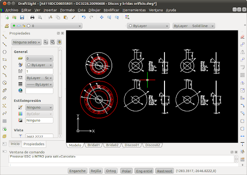Image resolution: width=247 pixels, height=175 pixels.
Task: Switch to the Discos02 sheet tab
Action: pyautogui.click(x=152, y=145)
